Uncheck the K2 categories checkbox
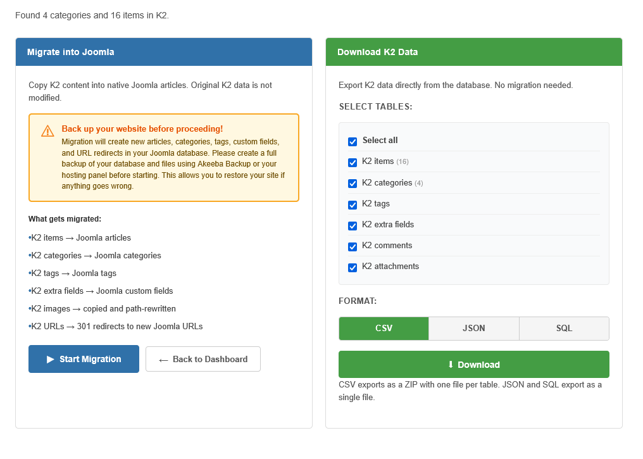 (x=353, y=184)
